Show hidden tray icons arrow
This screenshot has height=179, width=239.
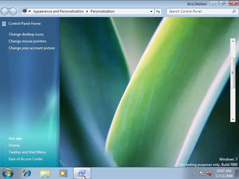[x=194, y=173]
